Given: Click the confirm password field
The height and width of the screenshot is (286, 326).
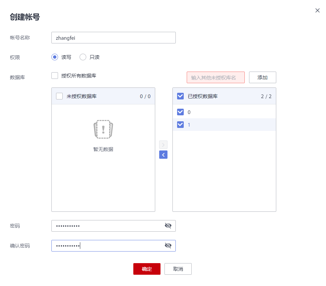Looking at the screenshot, I should pos(108,246).
